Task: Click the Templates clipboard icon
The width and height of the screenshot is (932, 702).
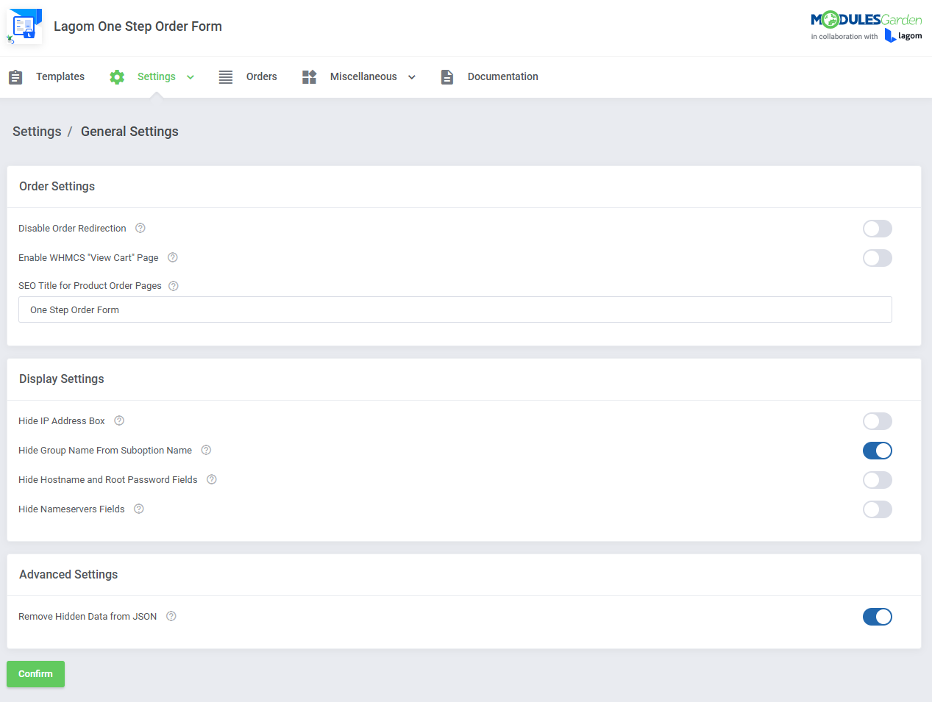Action: (15, 77)
